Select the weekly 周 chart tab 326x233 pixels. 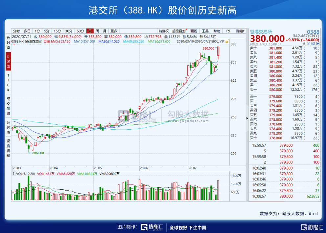97,31
